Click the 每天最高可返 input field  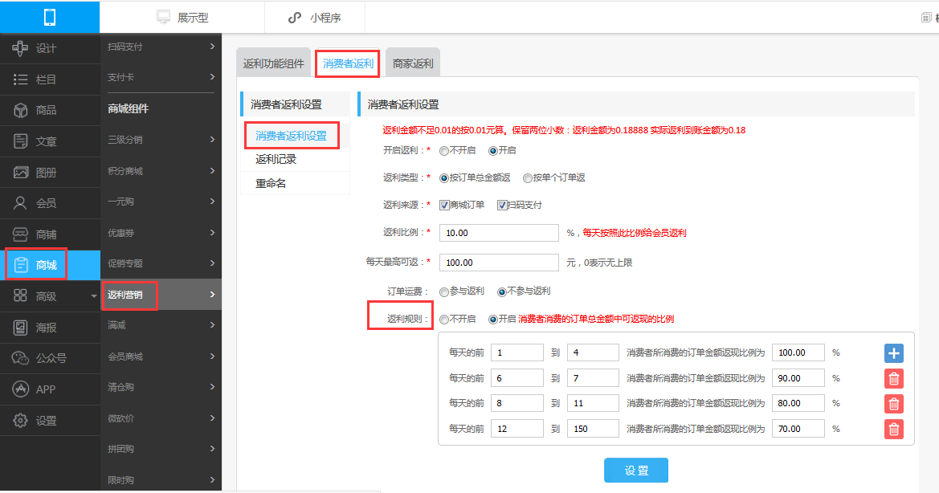pos(499,263)
